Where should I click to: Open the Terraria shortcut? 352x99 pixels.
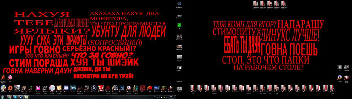pos(31,89)
